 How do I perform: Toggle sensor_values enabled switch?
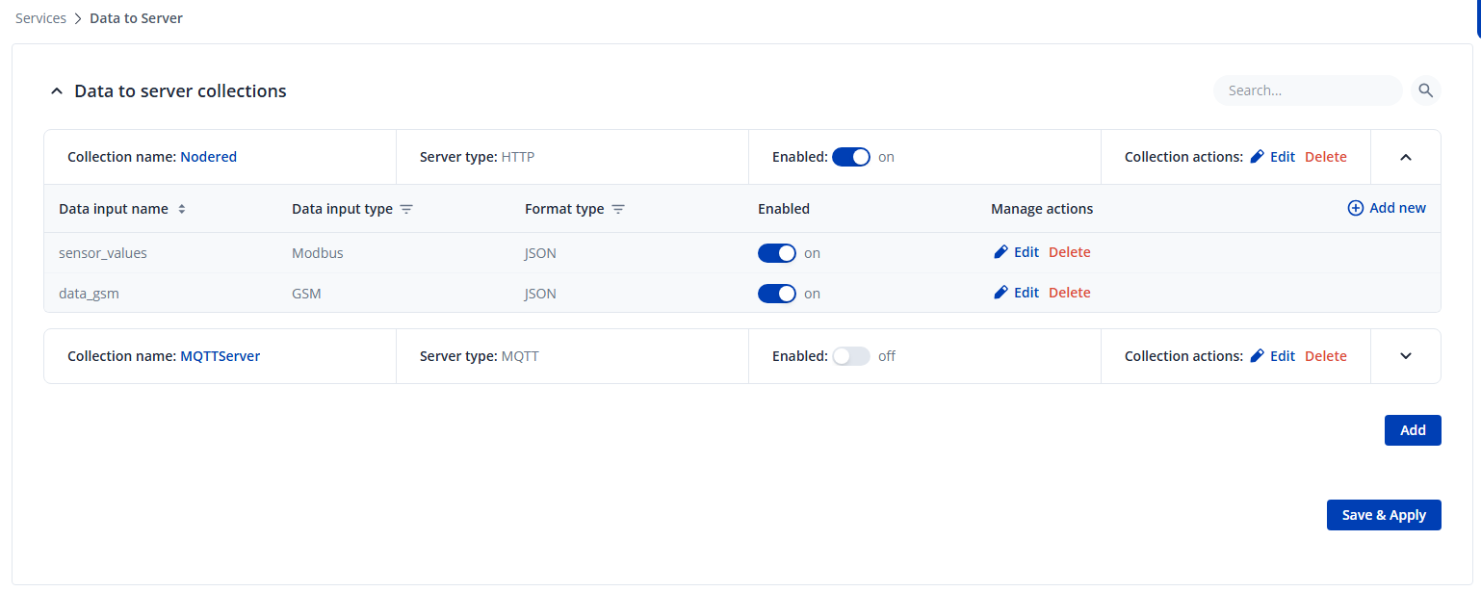(x=777, y=253)
